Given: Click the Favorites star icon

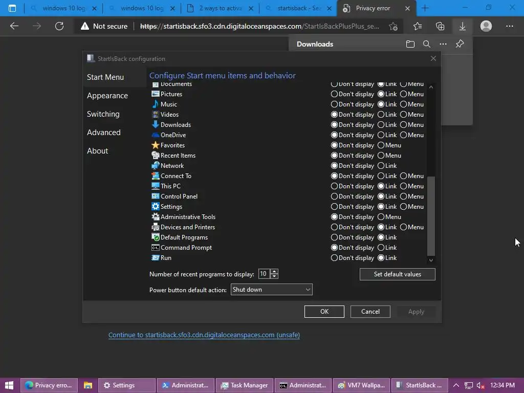Looking at the screenshot, I should (x=156, y=145).
